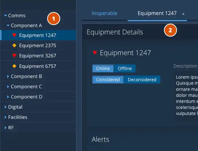
Task: Collapse the Comms tree node
Action: (x=5, y=16)
